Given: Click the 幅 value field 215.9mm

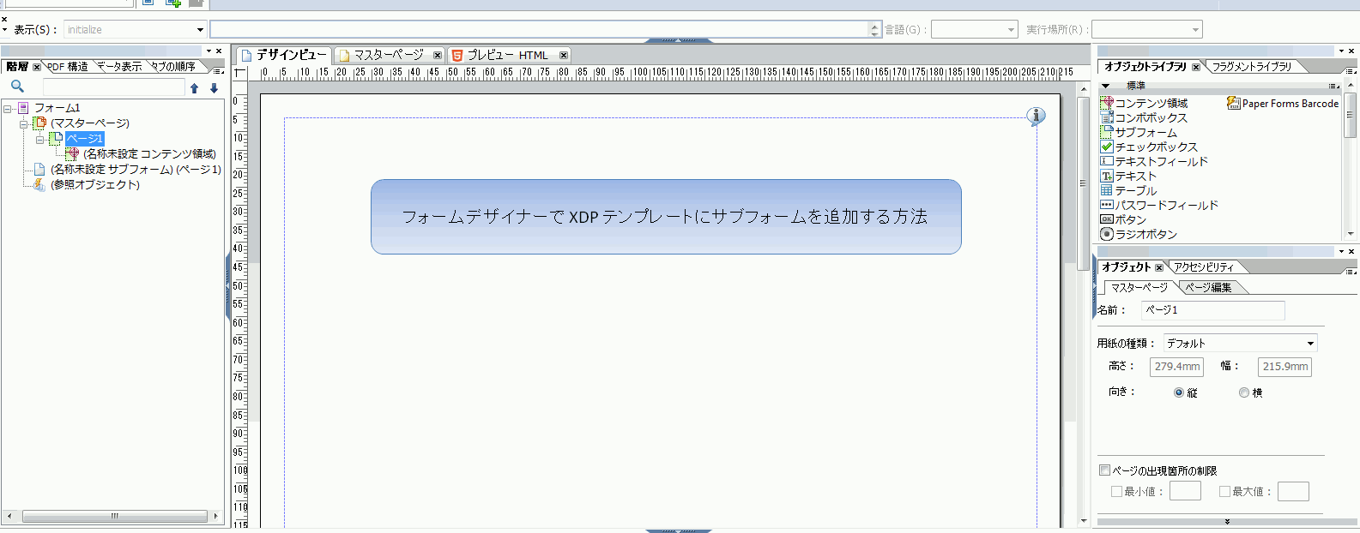Looking at the screenshot, I should click(x=1284, y=367).
